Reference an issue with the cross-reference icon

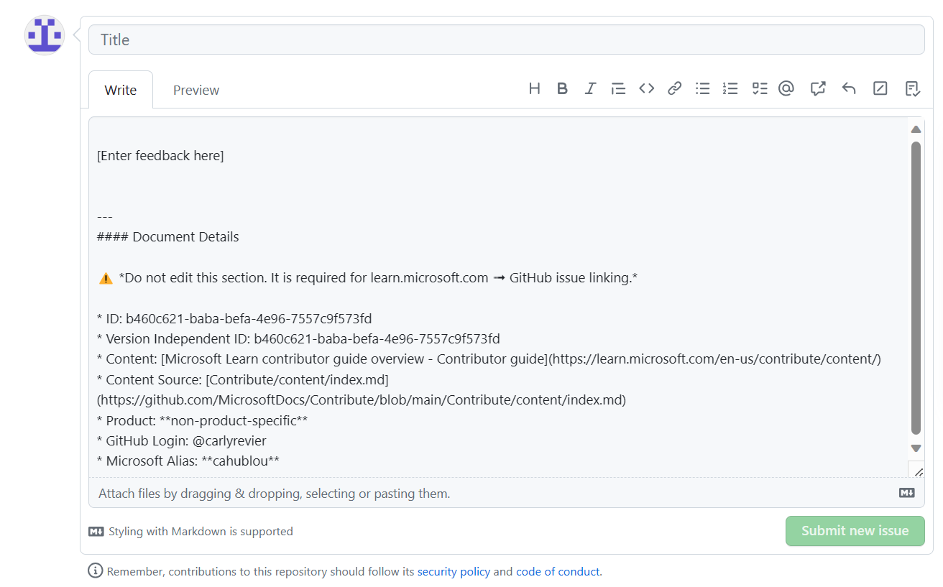pyautogui.click(x=817, y=88)
